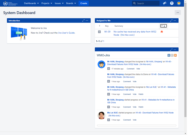Viewport: 194px width, 135px height.
Task: Maximize the Introduction gadget
Action: (x=84, y=20)
